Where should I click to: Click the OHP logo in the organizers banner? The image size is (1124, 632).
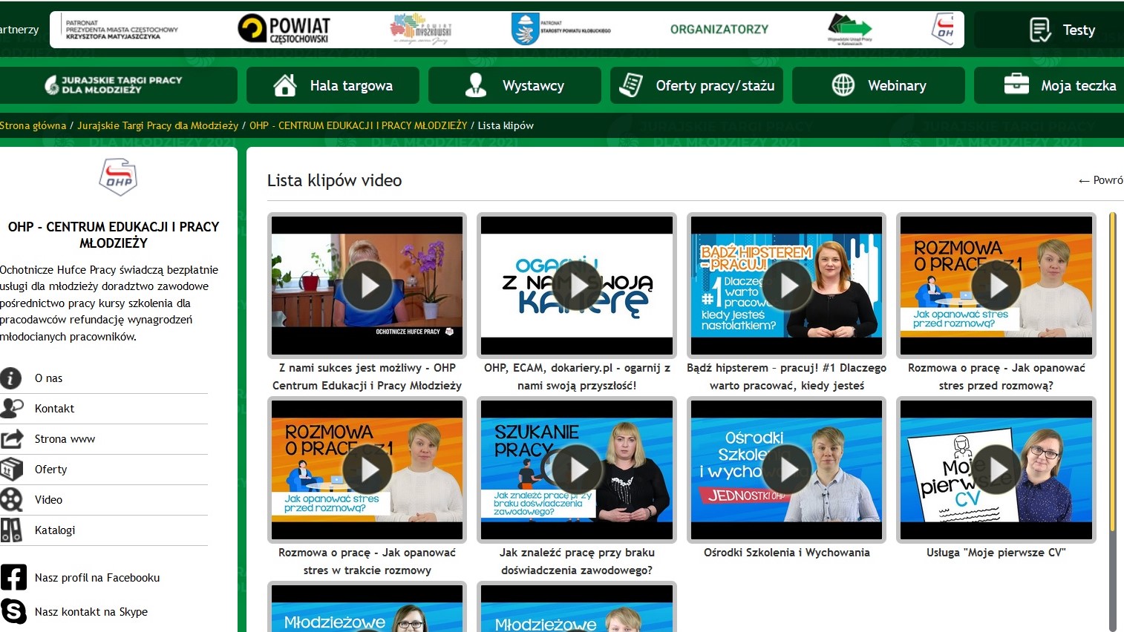pos(943,29)
